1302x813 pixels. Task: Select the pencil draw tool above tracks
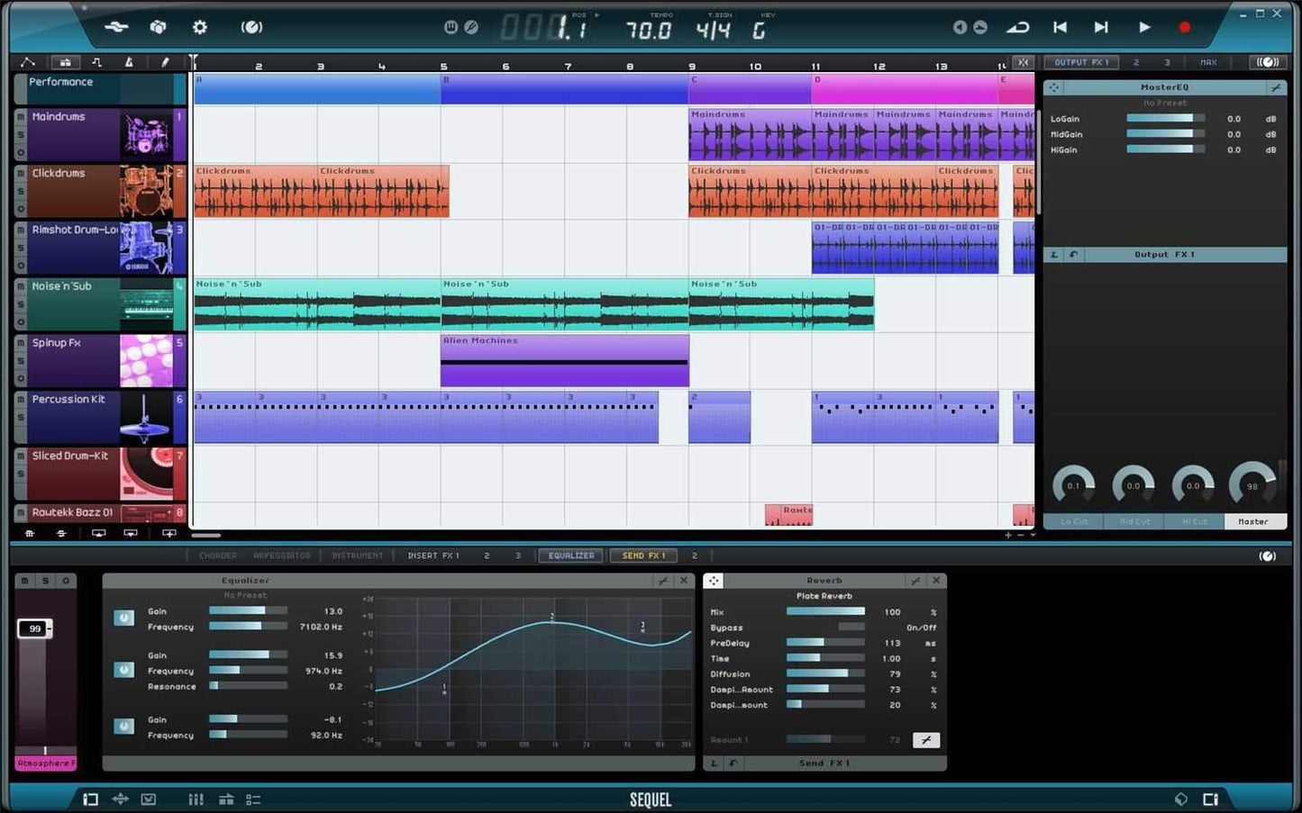(x=164, y=62)
